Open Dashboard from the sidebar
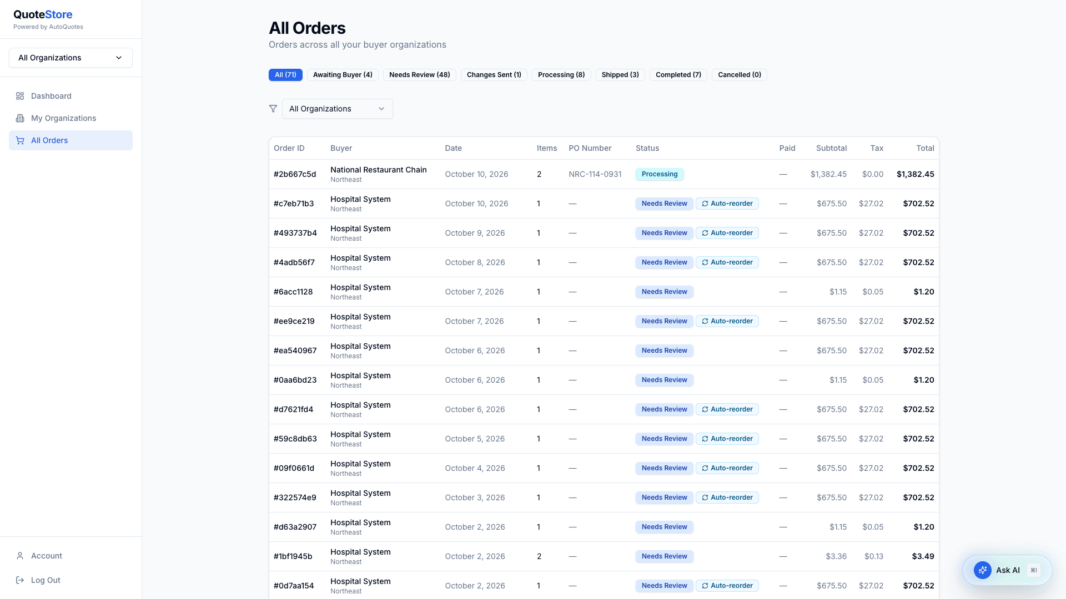Screen dimensions: 1066x599 click(x=71, y=96)
